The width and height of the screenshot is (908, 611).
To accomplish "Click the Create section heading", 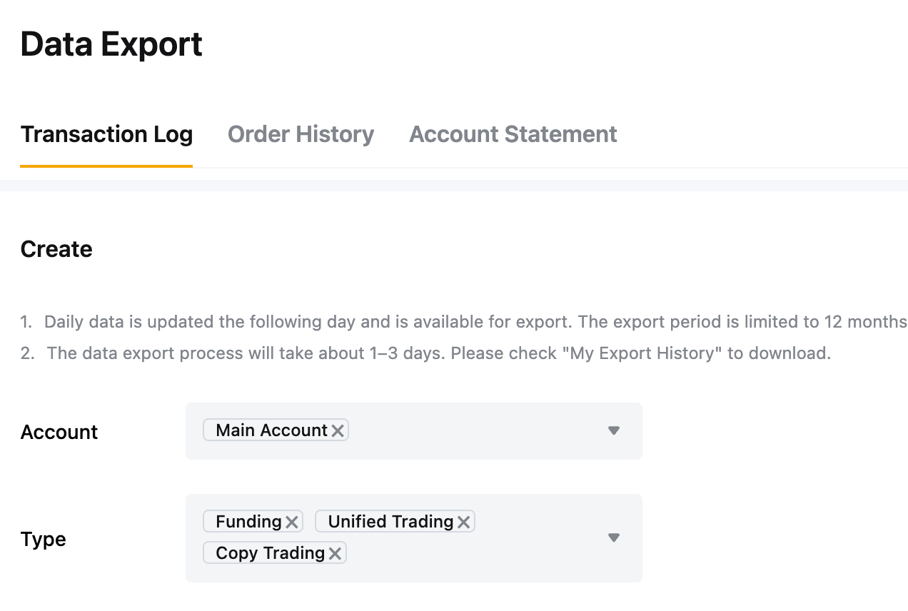I will [56, 249].
